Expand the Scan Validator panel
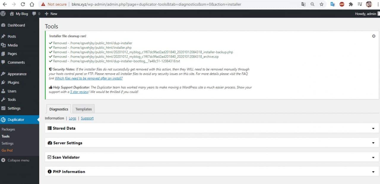 pos(373,157)
